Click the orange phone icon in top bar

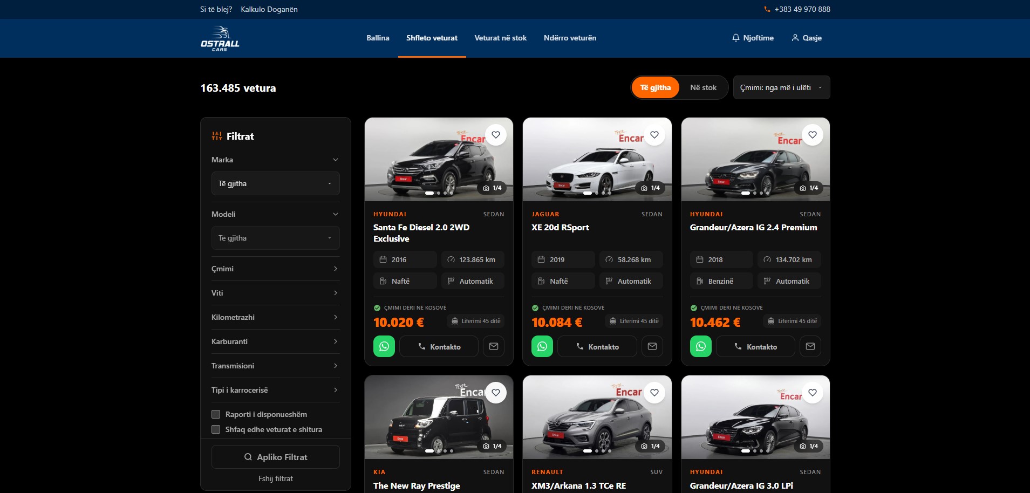(767, 9)
